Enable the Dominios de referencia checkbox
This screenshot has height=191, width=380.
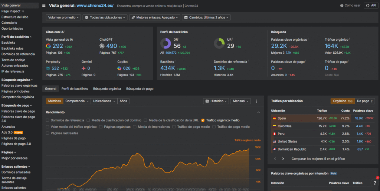pos(47,120)
